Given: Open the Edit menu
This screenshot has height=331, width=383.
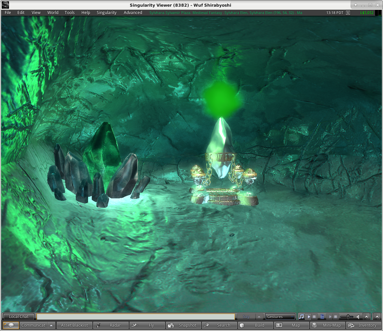Looking at the screenshot, I should point(21,12).
